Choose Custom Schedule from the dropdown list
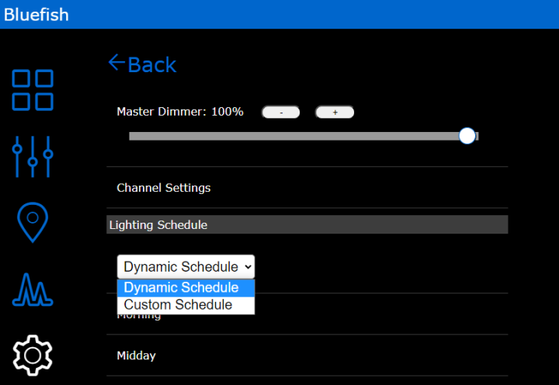 (185, 305)
